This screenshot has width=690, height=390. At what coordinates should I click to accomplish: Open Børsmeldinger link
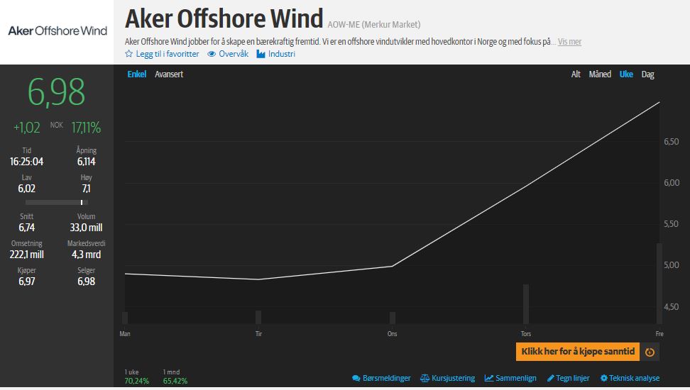(386, 378)
